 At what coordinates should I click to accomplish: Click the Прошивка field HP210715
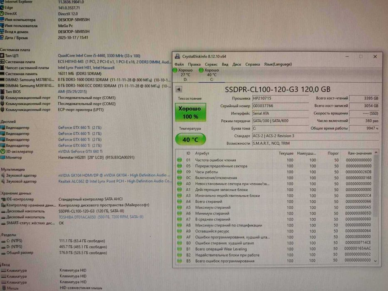pos(280,98)
